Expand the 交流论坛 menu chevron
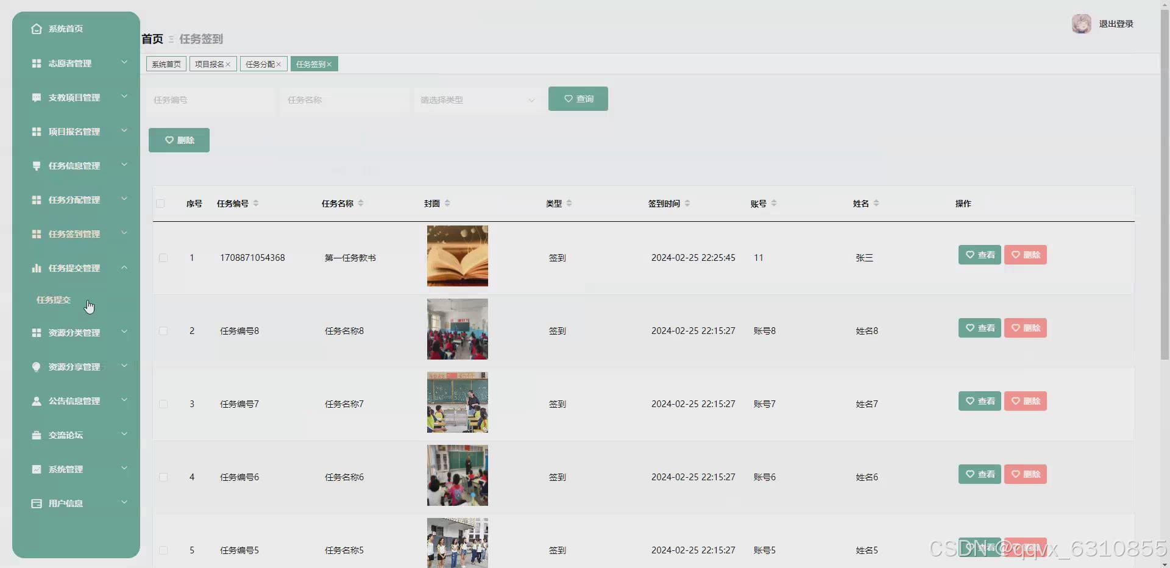Screen dimensions: 1170x568 124,434
